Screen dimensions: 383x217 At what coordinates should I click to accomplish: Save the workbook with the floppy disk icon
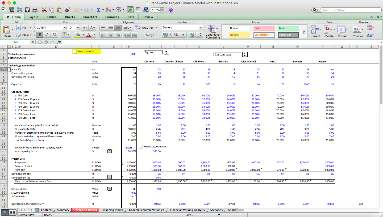(x=27, y=10)
